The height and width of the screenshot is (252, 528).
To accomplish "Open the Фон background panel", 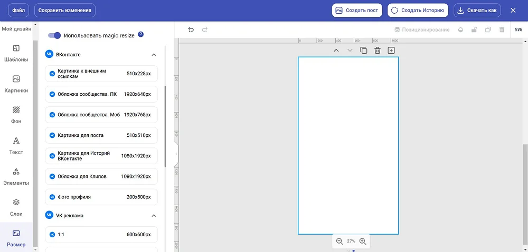I will pos(16,115).
